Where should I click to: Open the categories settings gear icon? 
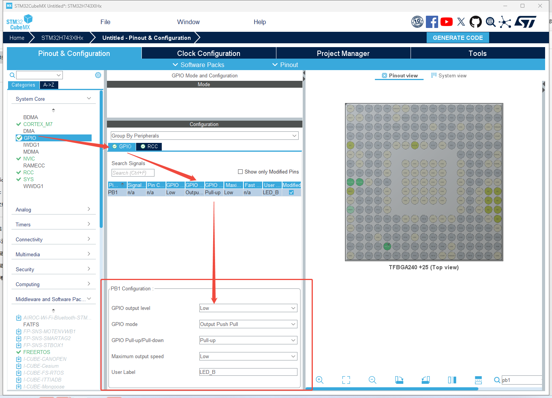pos(98,75)
